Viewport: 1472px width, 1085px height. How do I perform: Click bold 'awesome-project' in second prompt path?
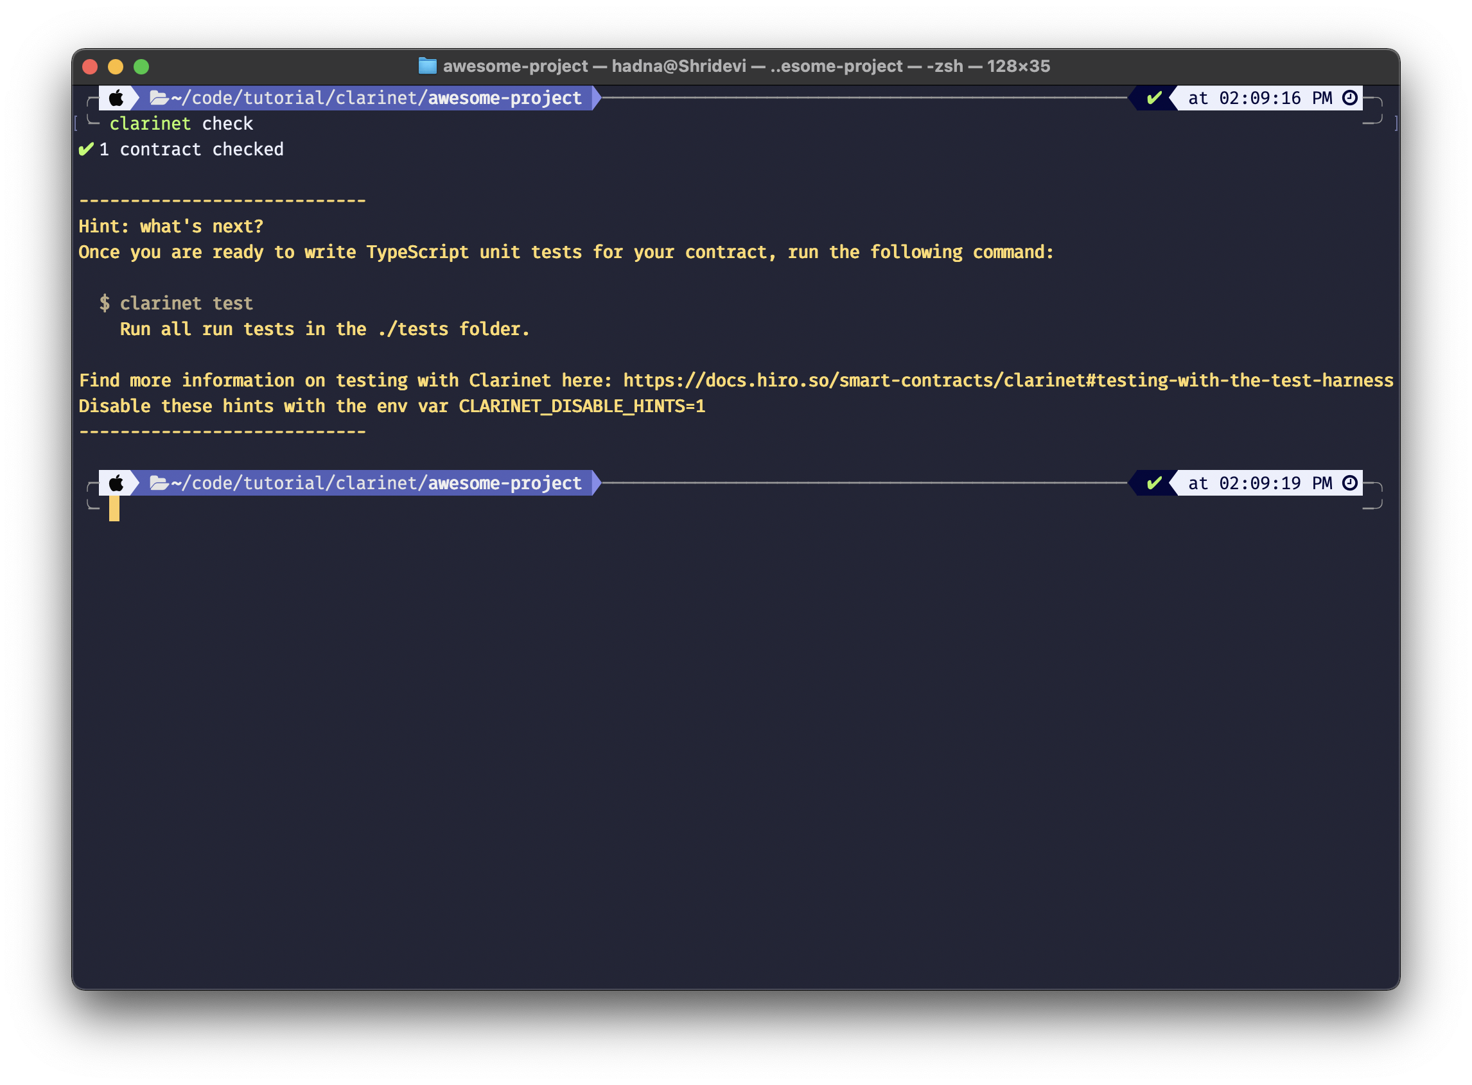504,483
